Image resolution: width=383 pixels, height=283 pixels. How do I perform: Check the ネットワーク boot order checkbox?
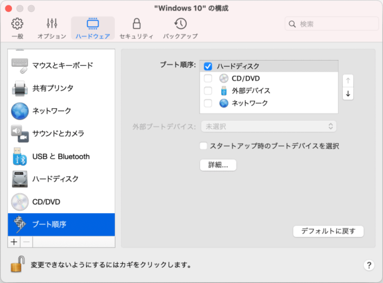[x=208, y=103]
